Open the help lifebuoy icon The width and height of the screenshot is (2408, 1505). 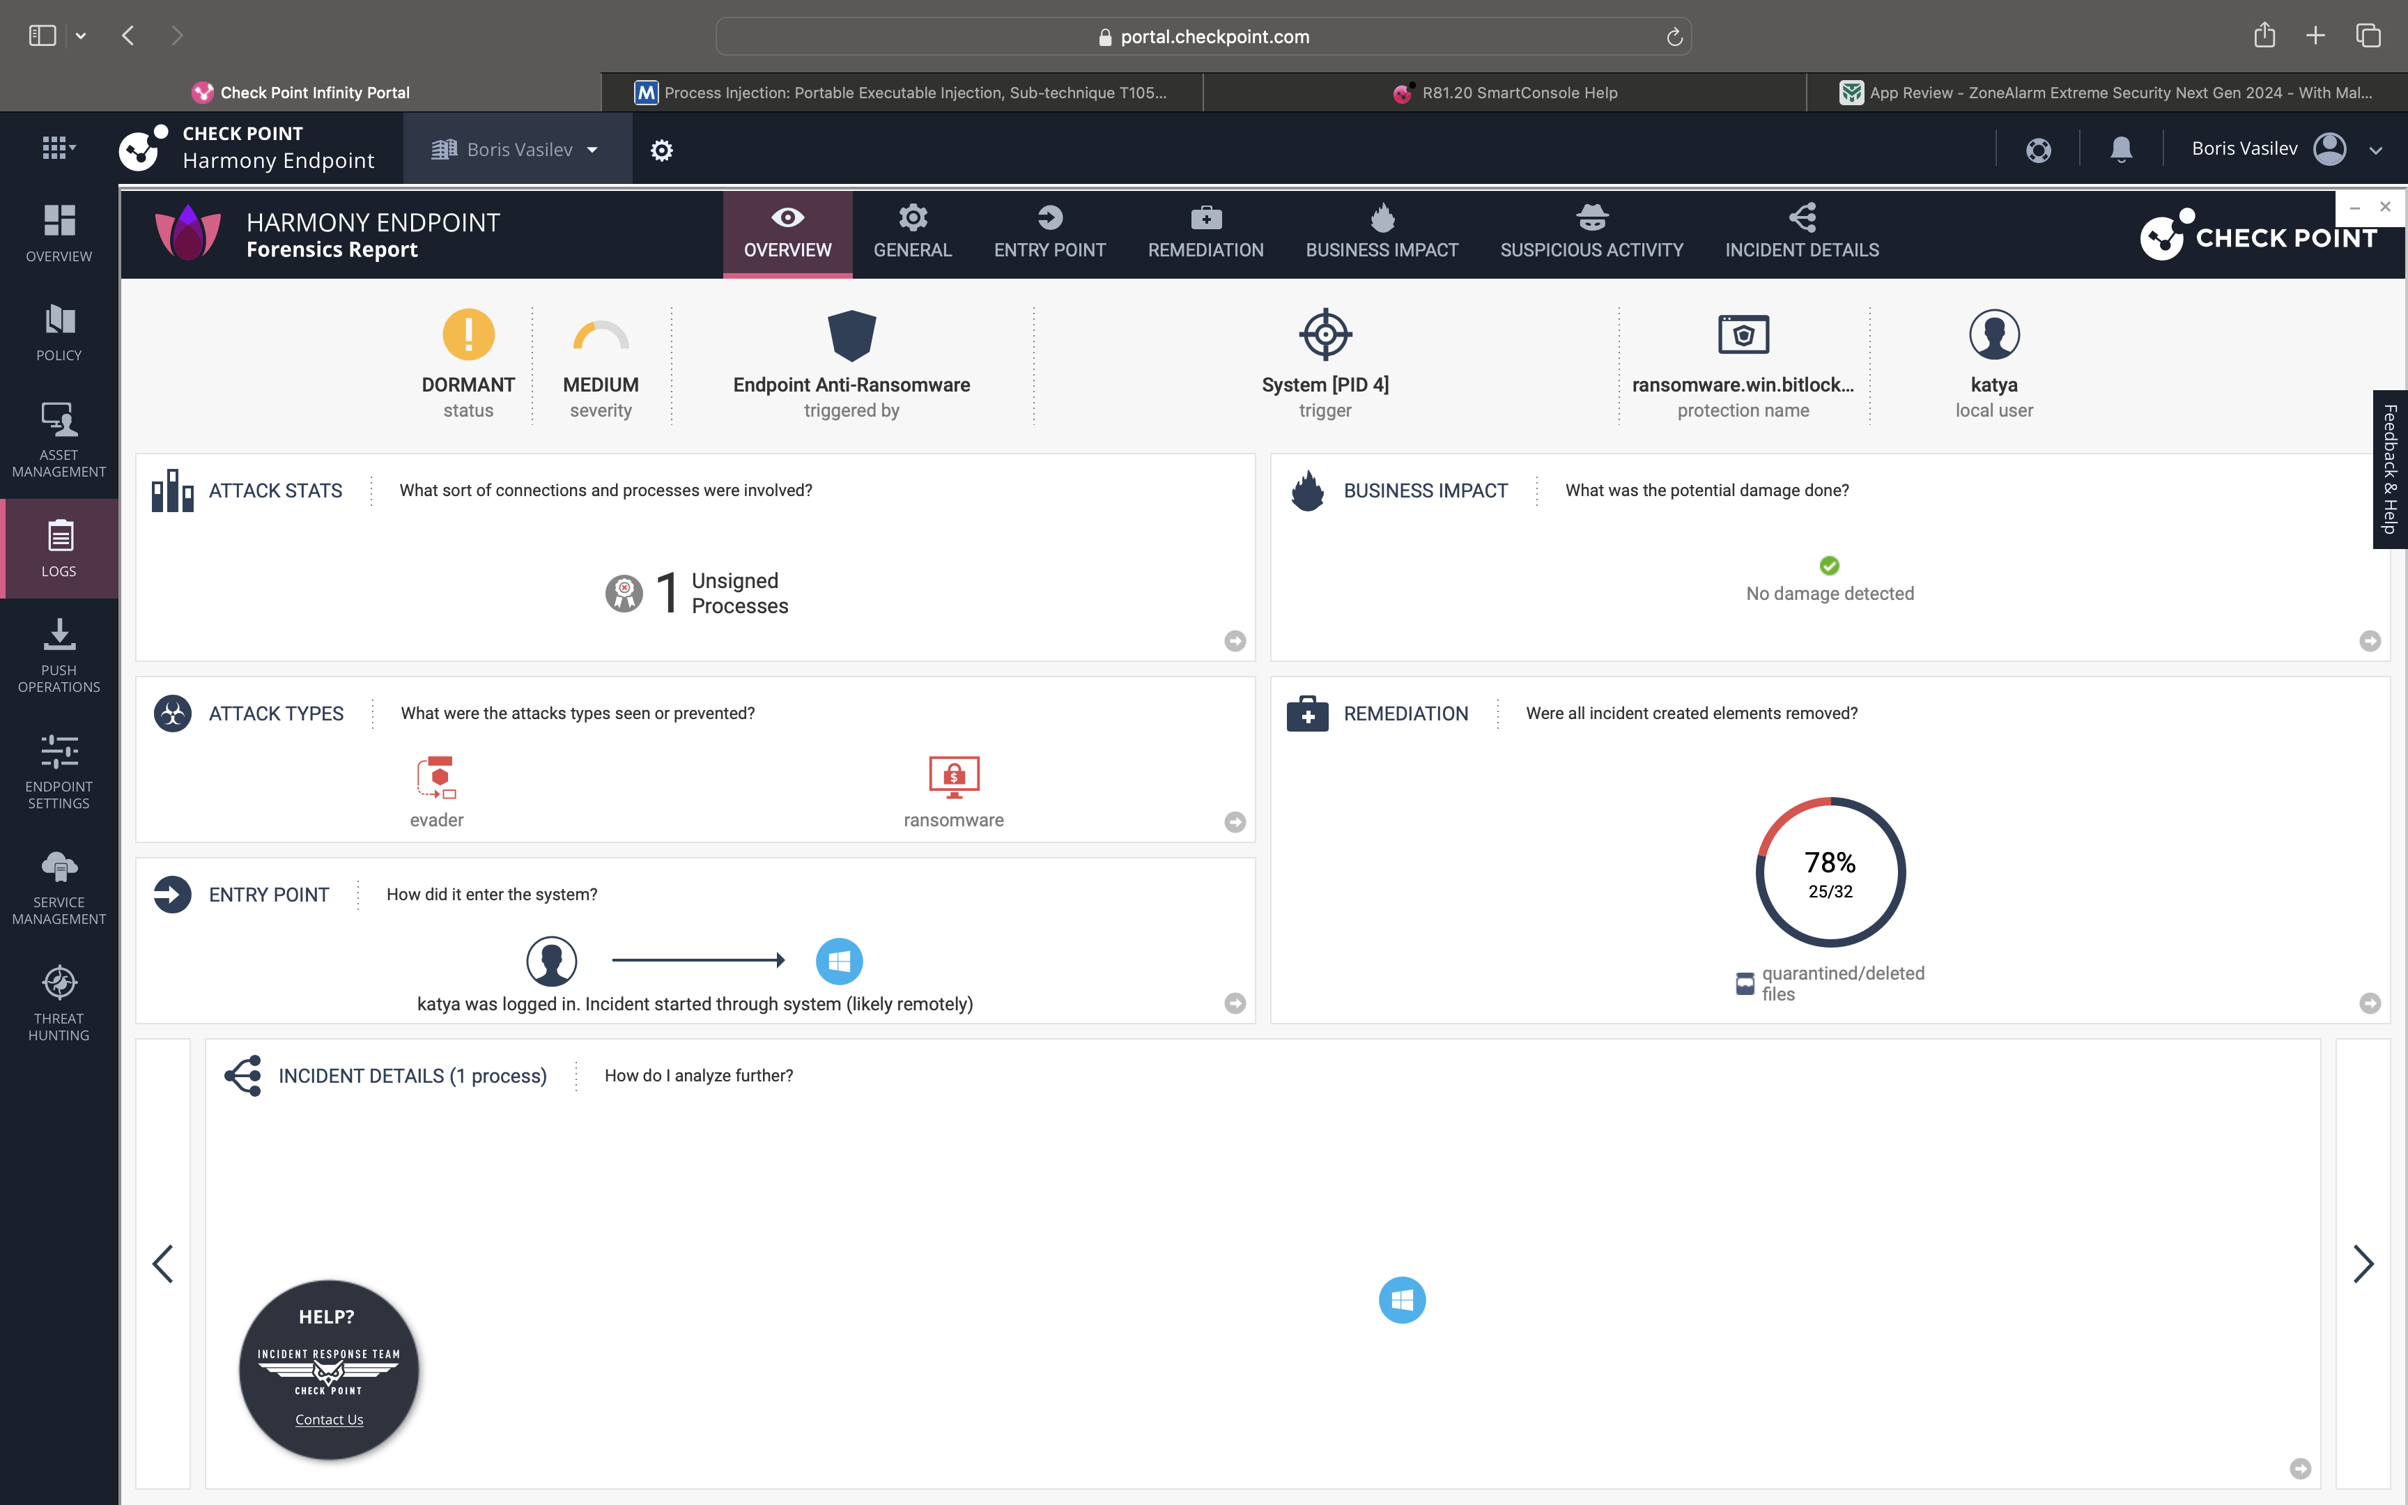(x=2038, y=149)
